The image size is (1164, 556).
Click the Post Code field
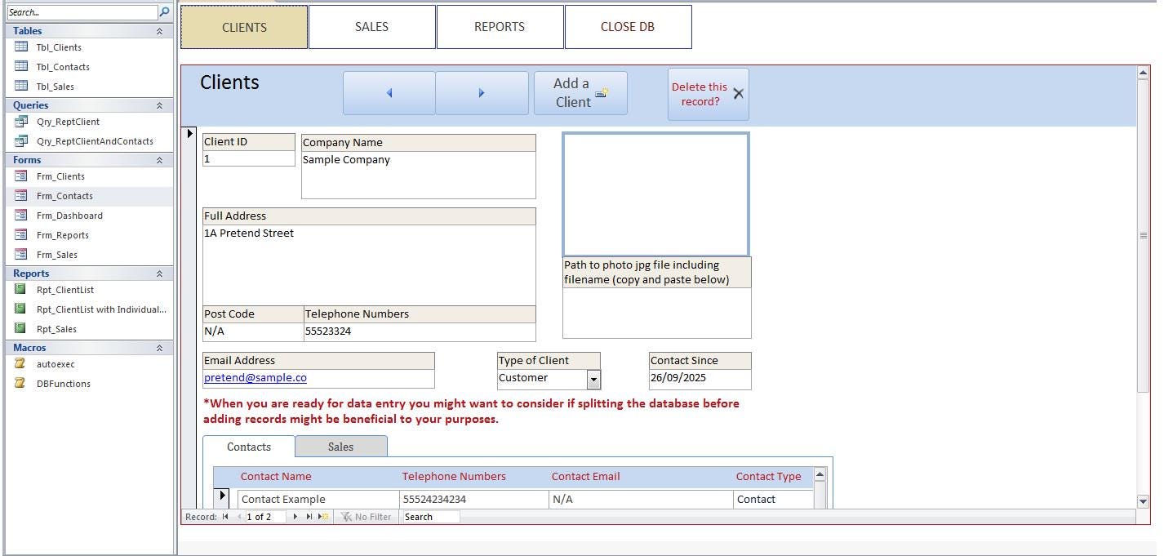click(253, 331)
